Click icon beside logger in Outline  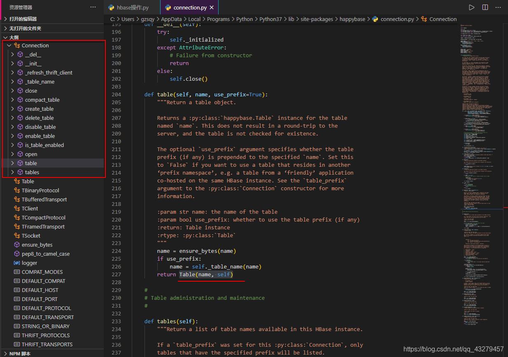16,263
